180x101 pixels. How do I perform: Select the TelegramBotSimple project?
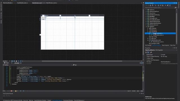click(x=155, y=22)
